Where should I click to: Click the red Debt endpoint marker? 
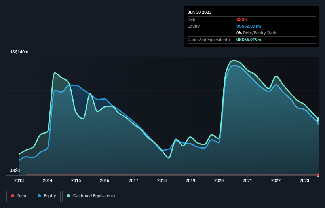pos(318,175)
